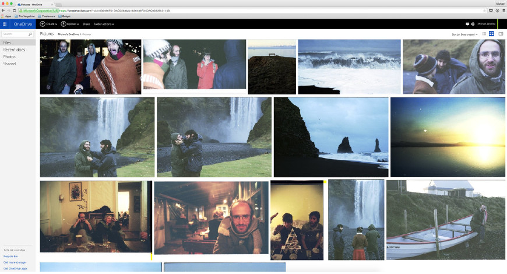
Task: Select Files in the sidebar
Action: [18, 43]
